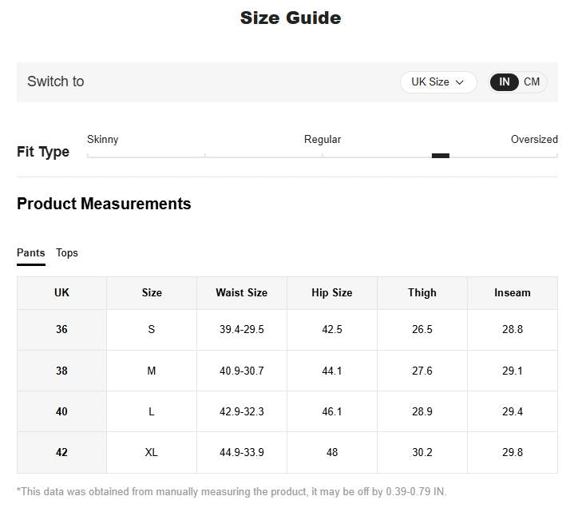Select the UK 40 row cell
This screenshot has width=578, height=508.
click(61, 411)
